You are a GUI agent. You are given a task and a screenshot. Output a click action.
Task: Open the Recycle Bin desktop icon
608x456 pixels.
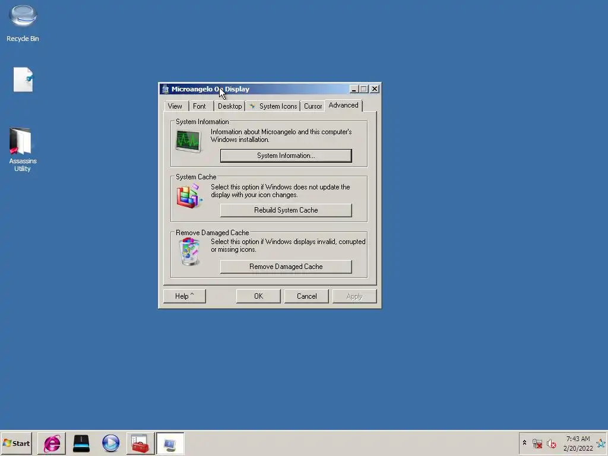click(23, 23)
